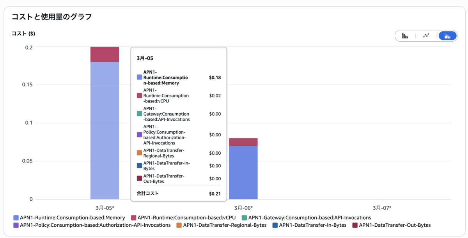Image resolution: width=468 pixels, height=238 pixels.
Task: Click the DataTransfer-Regional-Bytes orange legend swatch
Action: 179,225
